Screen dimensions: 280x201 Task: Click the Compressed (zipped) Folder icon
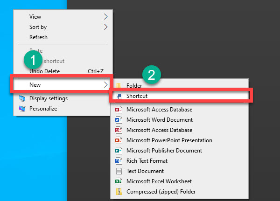119,192
